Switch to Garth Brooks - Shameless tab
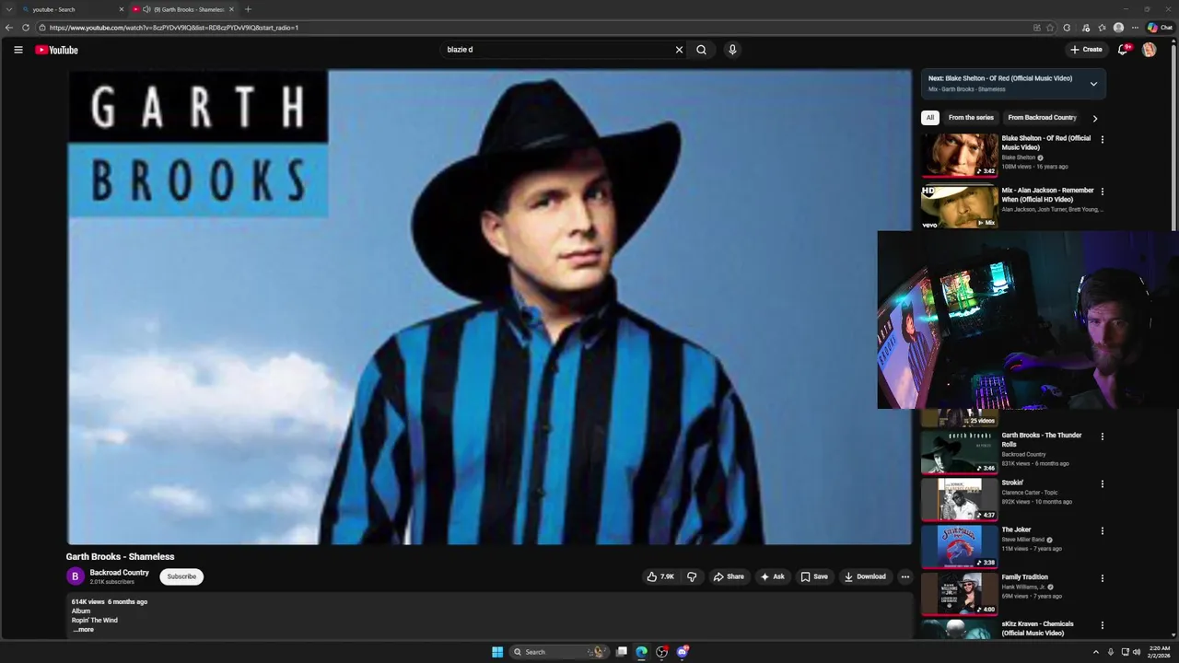 click(x=184, y=9)
